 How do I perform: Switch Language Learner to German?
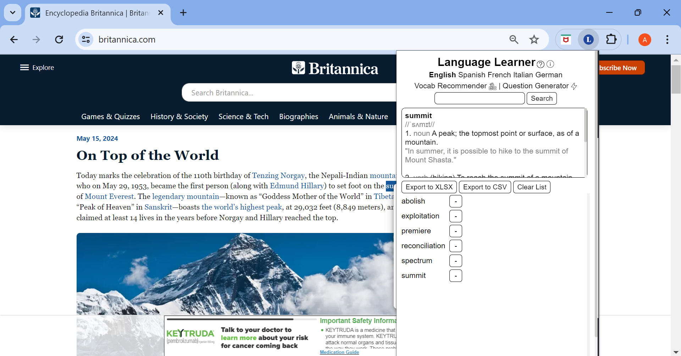click(549, 75)
